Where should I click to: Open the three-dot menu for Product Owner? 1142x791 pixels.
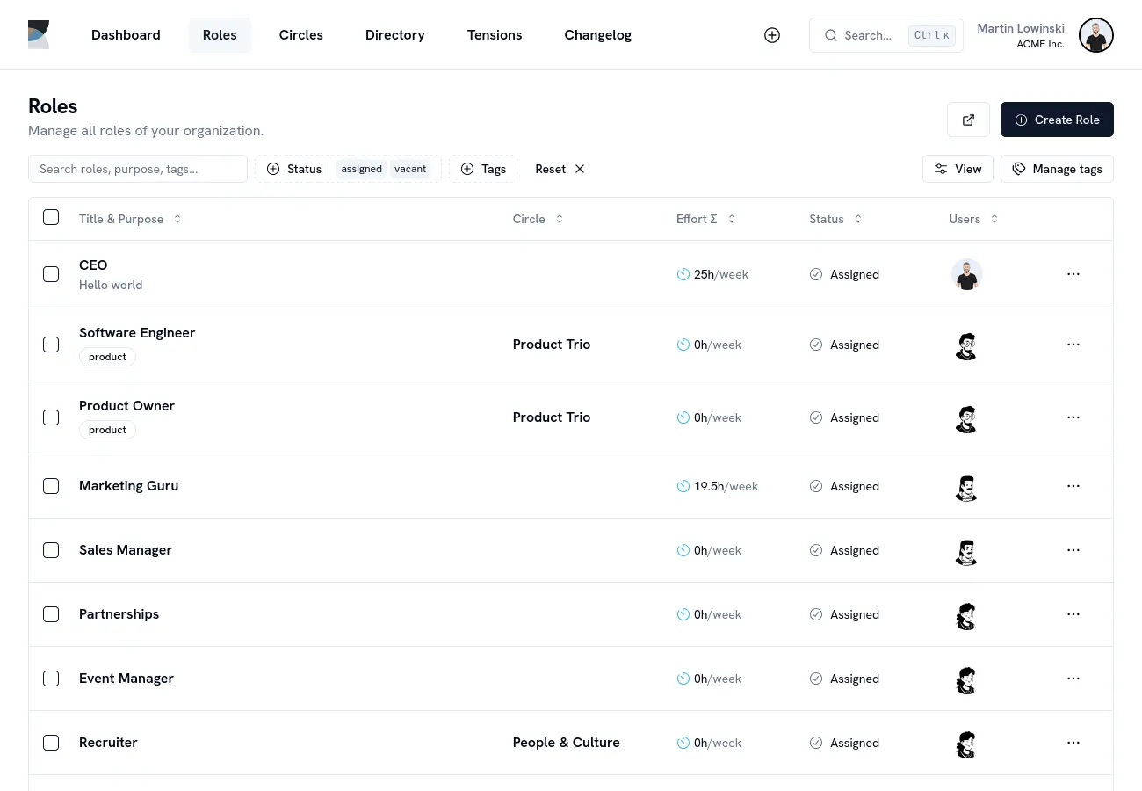pos(1073,417)
